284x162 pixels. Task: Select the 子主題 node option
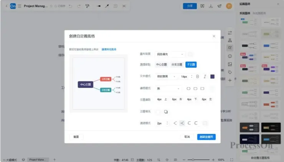(191, 65)
